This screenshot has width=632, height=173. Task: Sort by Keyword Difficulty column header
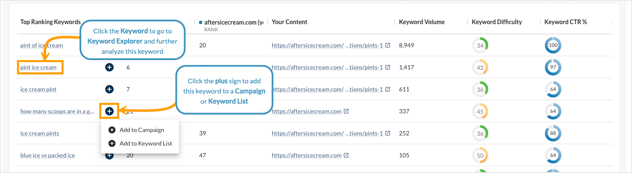pos(497,22)
